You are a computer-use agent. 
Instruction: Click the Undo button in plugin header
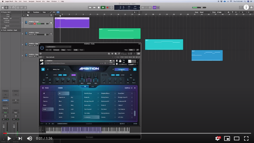76,50
